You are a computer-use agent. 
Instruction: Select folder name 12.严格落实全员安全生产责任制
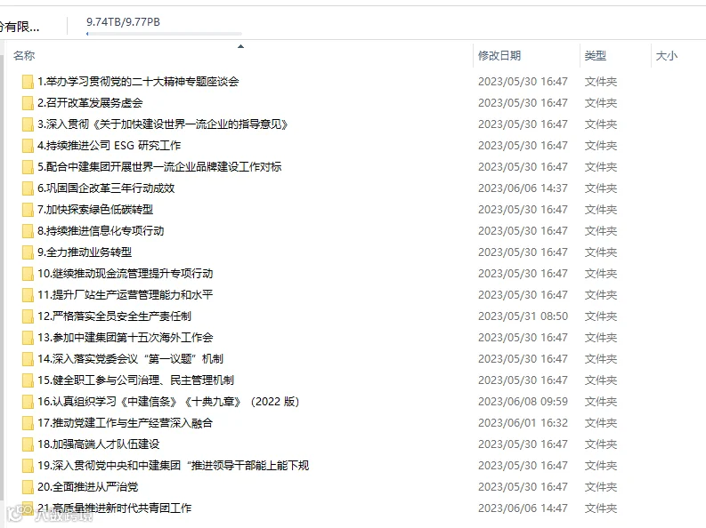coord(114,316)
